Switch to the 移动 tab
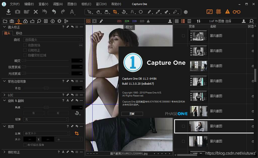The height and width of the screenshot is (158, 258). pyautogui.click(x=19, y=33)
